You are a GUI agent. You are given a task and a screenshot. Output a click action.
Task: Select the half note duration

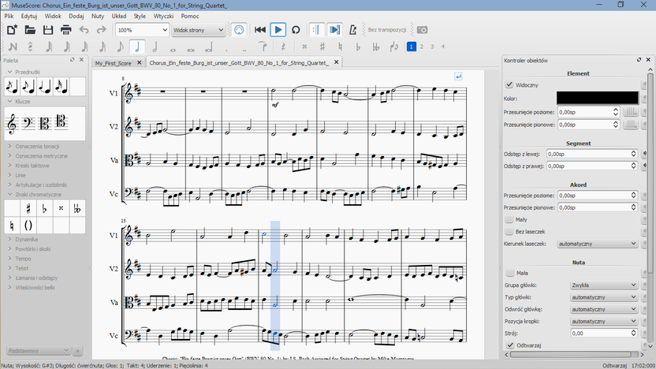[x=155, y=47]
